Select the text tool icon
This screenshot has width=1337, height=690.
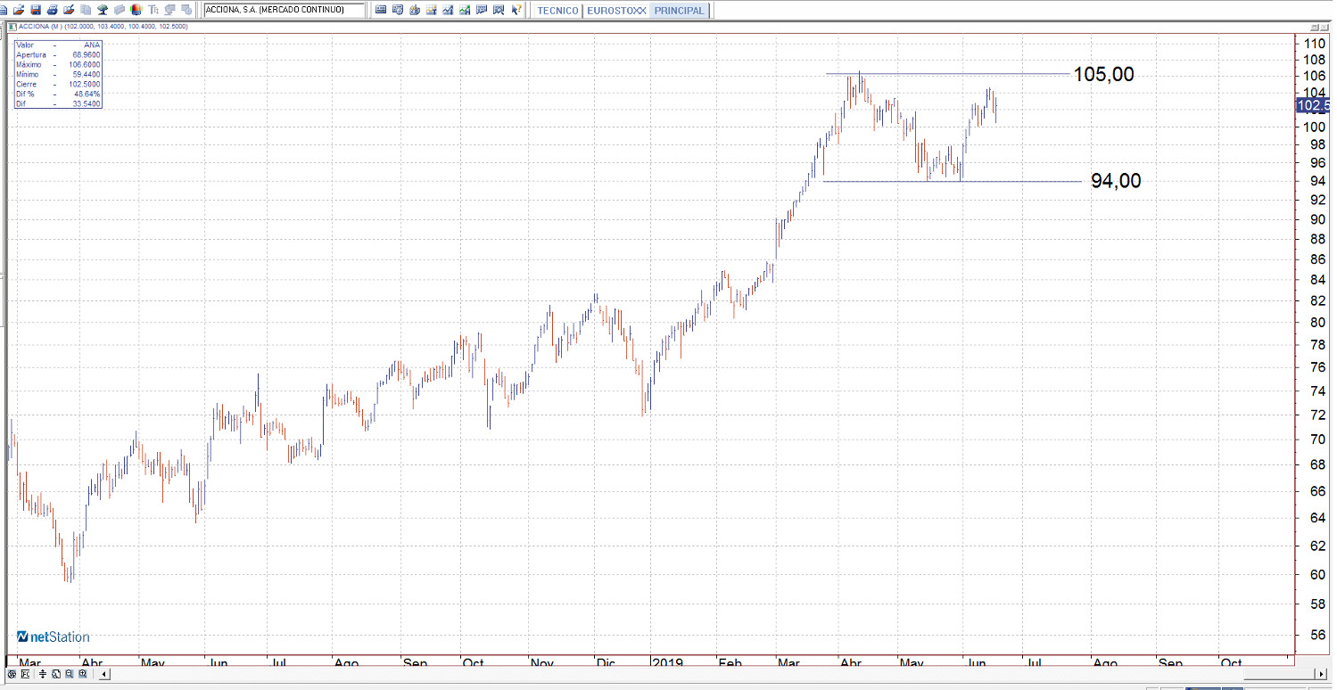pyautogui.click(x=153, y=10)
